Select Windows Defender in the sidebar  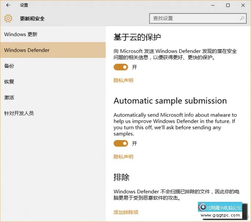coord(27,50)
